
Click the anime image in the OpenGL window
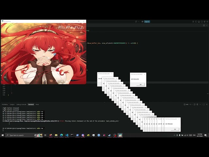(43, 54)
